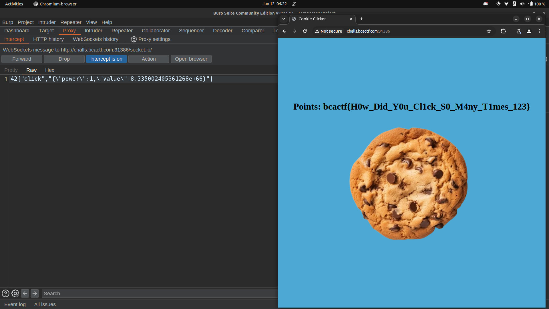Go to the next search match arrow
549x309 pixels.
tap(35, 294)
